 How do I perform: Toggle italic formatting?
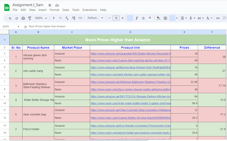click(x=137, y=18)
